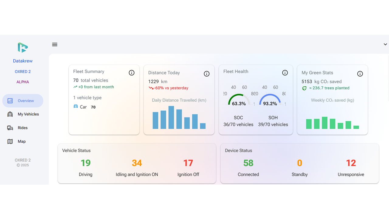Click the Car vehicle type icon
Image resolution: width=389 pixels, height=219 pixels.
pyautogui.click(x=76, y=107)
